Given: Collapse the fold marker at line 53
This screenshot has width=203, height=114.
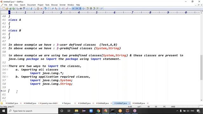Looking at the screenshot, I should click(x=7, y=66).
